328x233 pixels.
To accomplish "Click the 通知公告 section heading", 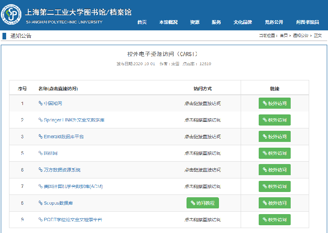I will (21, 36).
